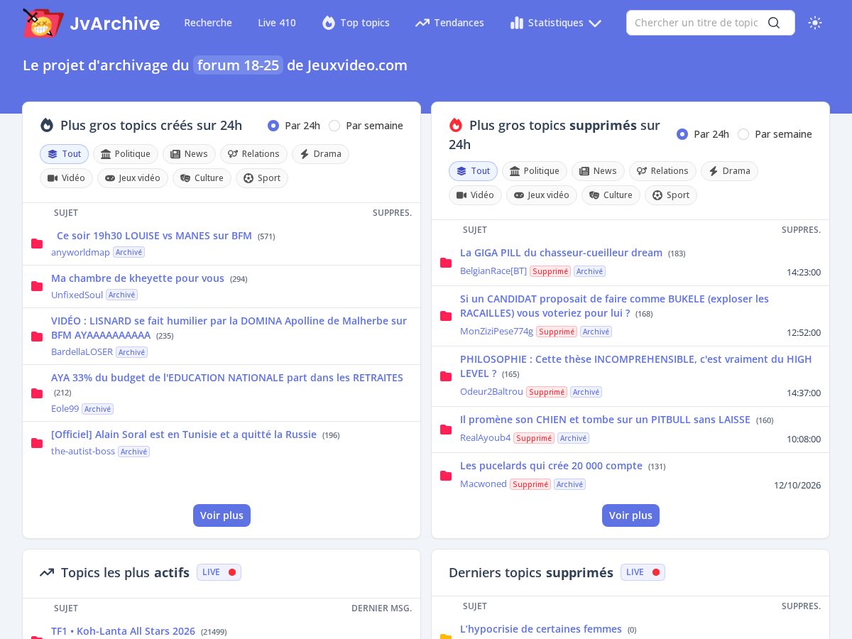Select 'Relations' filter in created topics panel

[x=253, y=154]
